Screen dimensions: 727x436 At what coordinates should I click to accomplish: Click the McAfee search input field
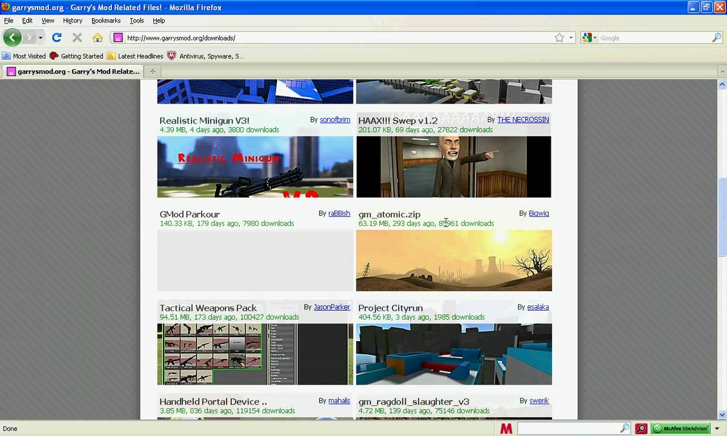point(568,428)
